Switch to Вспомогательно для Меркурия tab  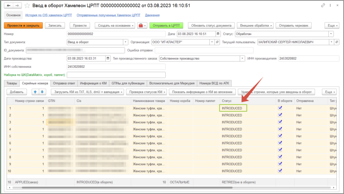coord(172,83)
